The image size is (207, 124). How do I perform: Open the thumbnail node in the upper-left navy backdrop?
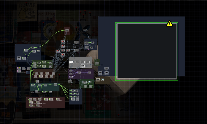click(38, 51)
